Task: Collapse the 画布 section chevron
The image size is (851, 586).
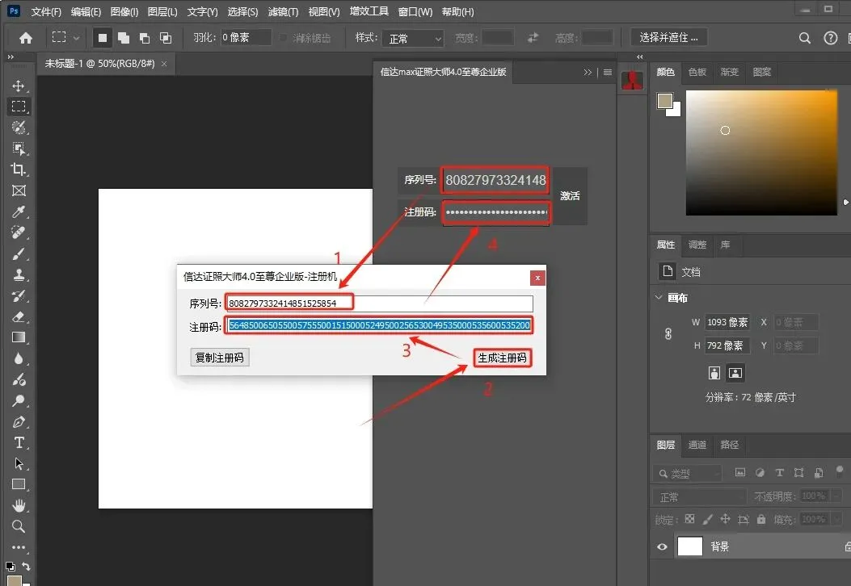Action: click(659, 297)
